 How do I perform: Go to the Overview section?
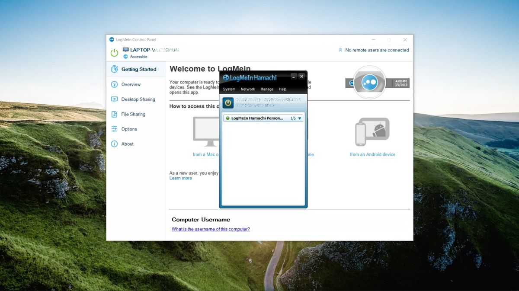point(131,84)
